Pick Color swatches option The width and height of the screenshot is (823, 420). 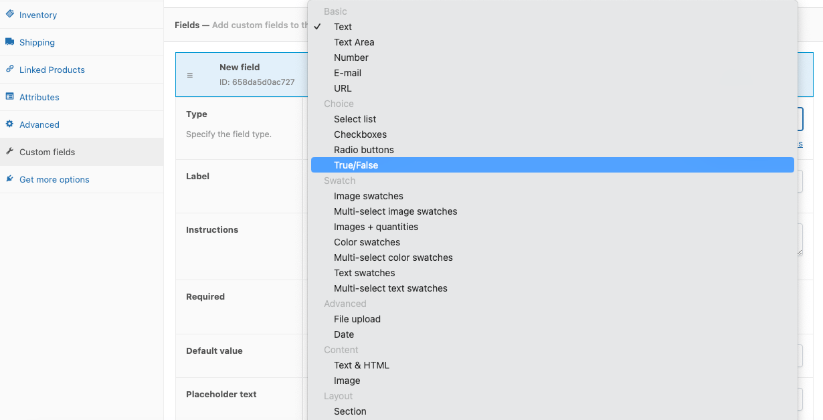[553, 242]
